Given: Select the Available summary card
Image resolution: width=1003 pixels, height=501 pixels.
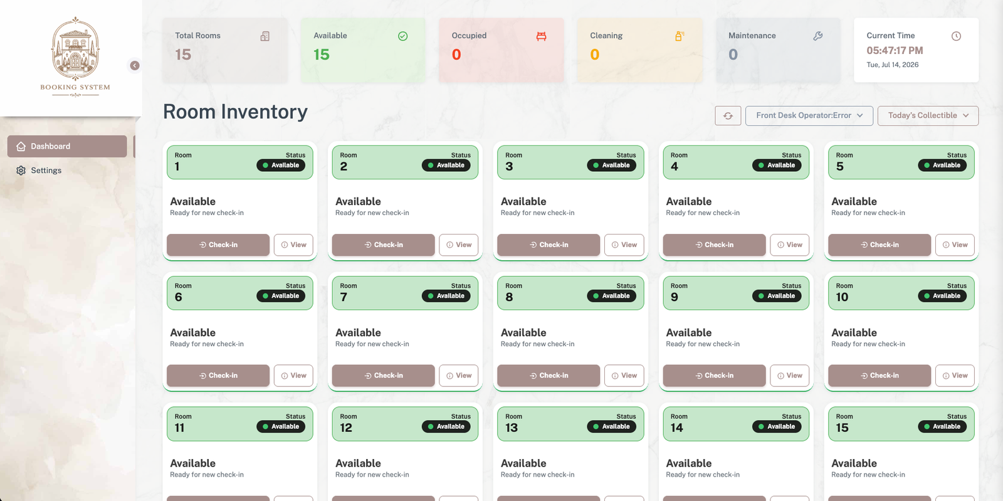Looking at the screenshot, I should [x=363, y=50].
